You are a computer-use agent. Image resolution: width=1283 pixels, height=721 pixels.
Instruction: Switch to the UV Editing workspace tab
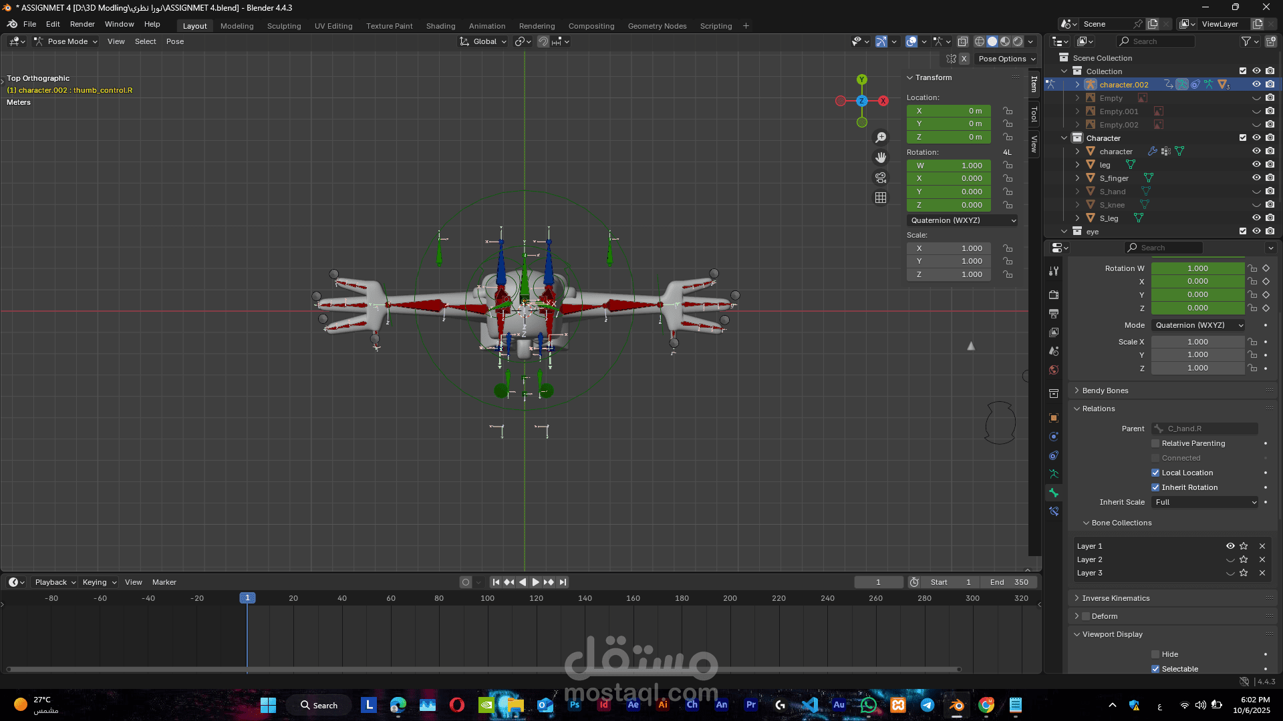(333, 26)
